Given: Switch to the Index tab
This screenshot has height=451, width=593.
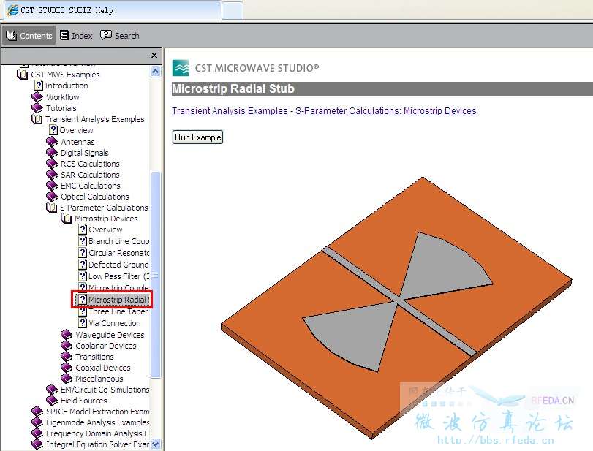Looking at the screenshot, I should click(x=76, y=36).
